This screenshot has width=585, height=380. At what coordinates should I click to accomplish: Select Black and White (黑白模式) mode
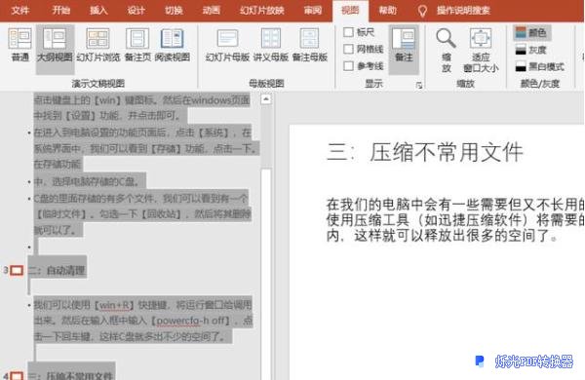tap(540, 67)
